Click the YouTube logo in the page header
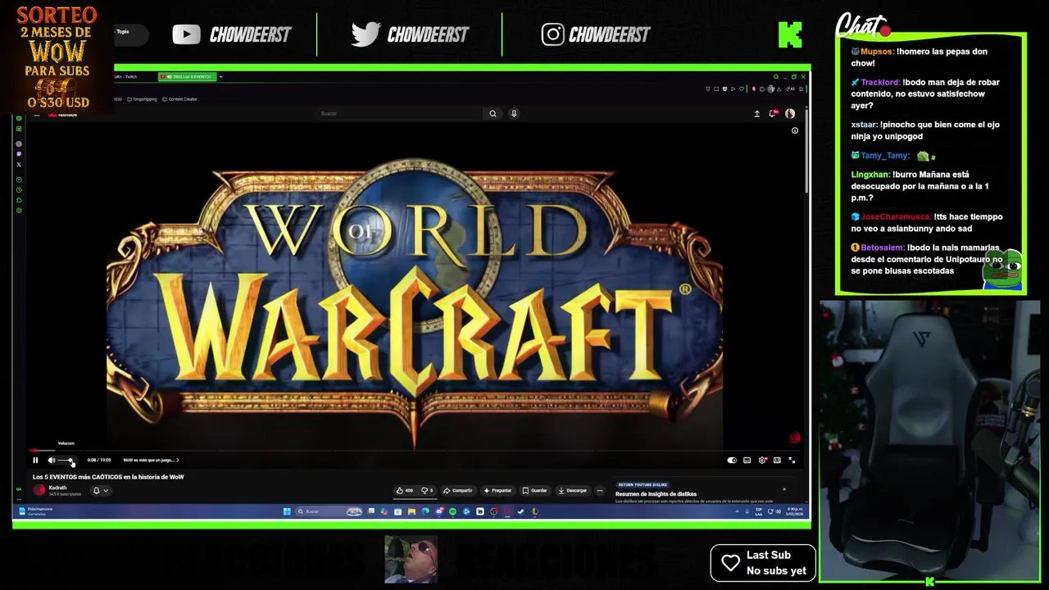 coord(62,114)
